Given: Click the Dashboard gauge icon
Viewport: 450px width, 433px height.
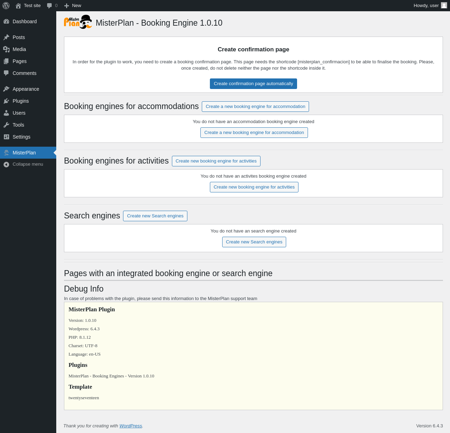Looking at the screenshot, I should [x=6, y=21].
